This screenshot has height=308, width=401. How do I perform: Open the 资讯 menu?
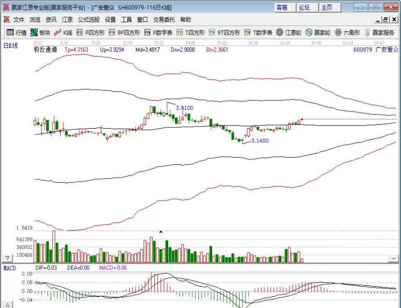click(x=51, y=19)
